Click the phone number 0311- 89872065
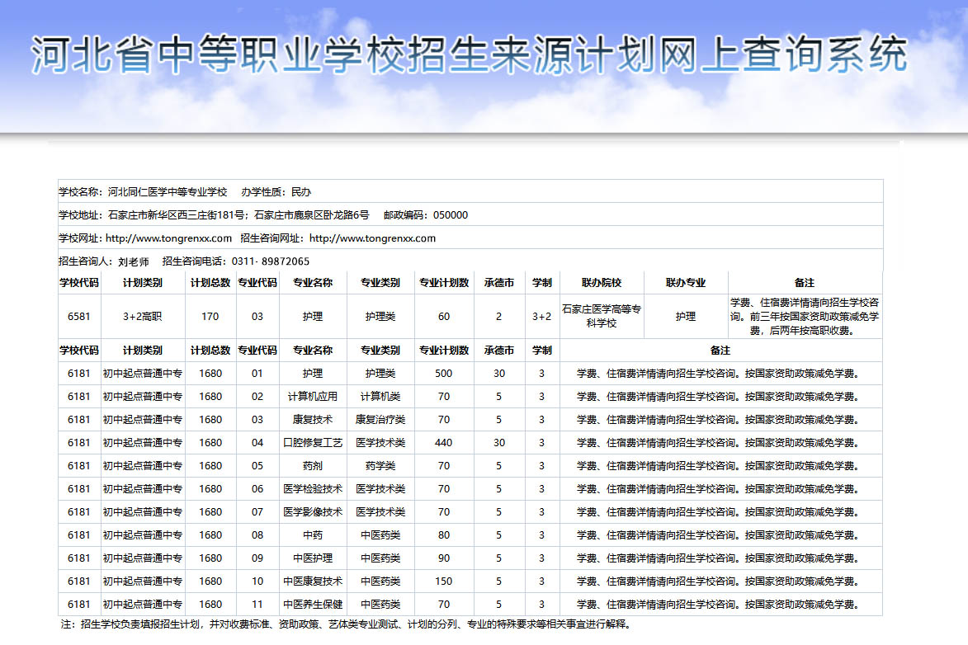This screenshot has height=645, width=968. pos(271,261)
